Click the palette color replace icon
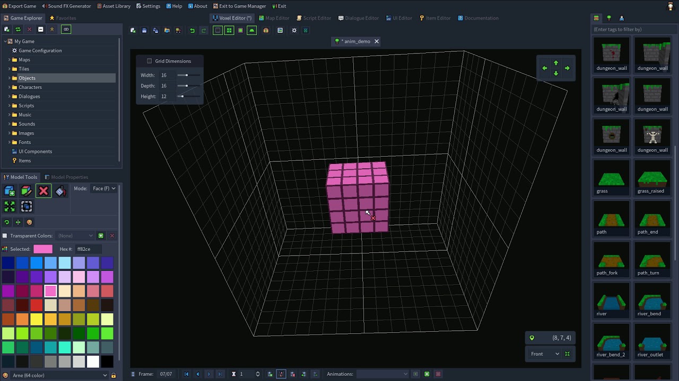679x381 pixels. (x=29, y=222)
